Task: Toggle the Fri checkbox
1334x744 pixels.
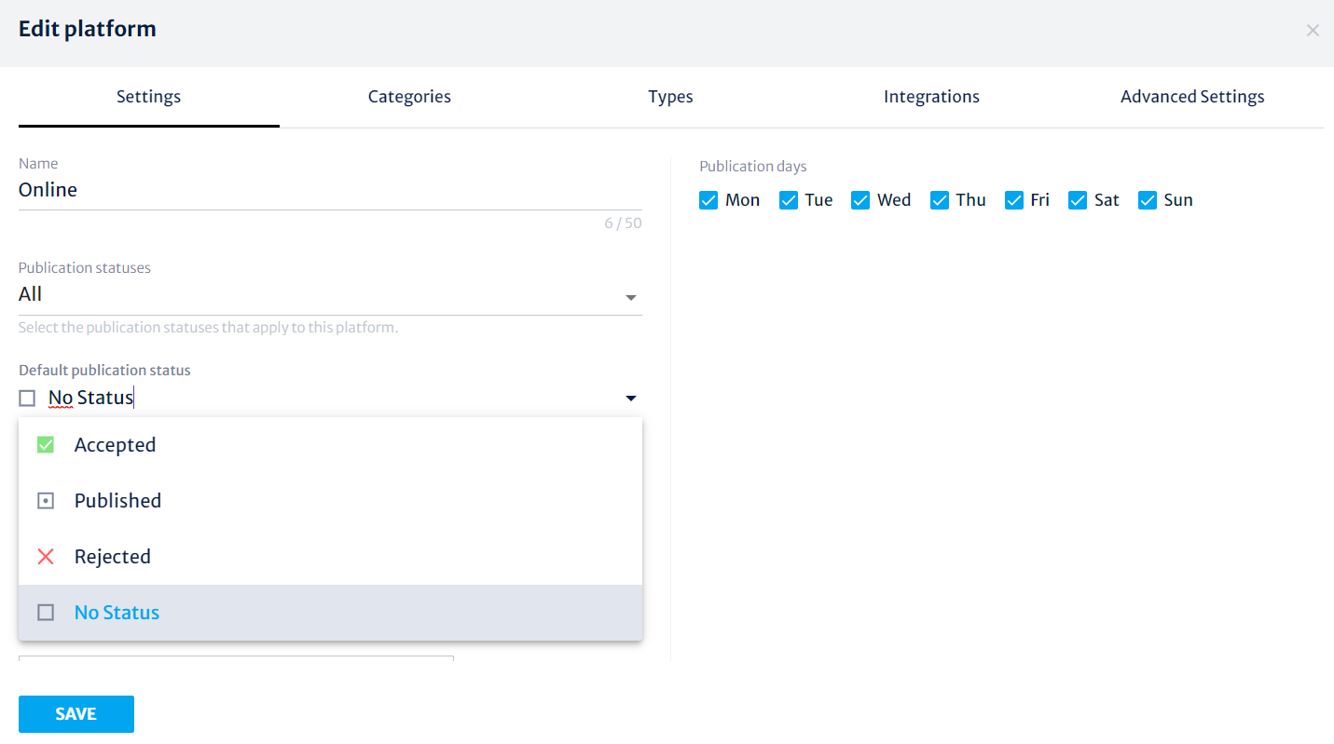Action: click(x=1014, y=200)
